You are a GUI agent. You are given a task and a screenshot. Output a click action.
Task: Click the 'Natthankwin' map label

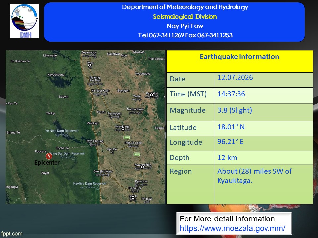pos(135,109)
